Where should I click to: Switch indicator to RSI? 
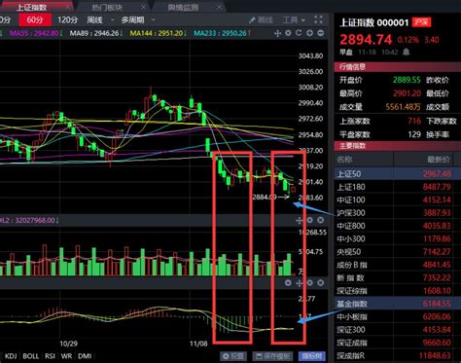(x=50, y=356)
